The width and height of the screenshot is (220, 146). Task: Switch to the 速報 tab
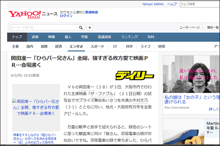(x=35, y=37)
